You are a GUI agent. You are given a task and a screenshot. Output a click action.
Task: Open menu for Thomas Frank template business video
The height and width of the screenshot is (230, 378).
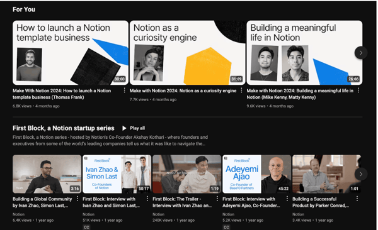coord(124,90)
